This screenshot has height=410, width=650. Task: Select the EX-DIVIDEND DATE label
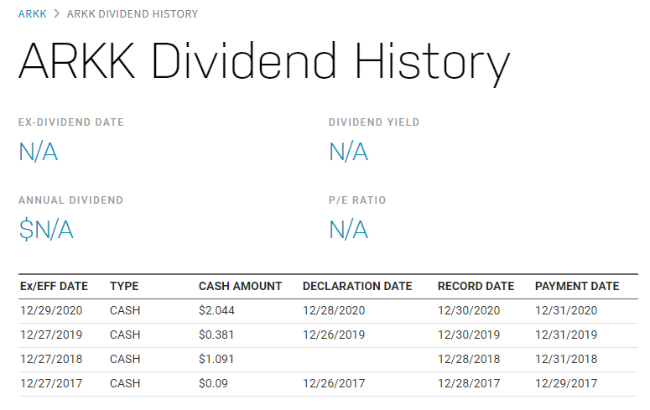[71, 122]
